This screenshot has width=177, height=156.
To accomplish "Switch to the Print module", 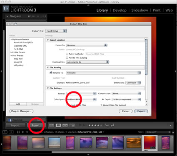I will 157,10.
